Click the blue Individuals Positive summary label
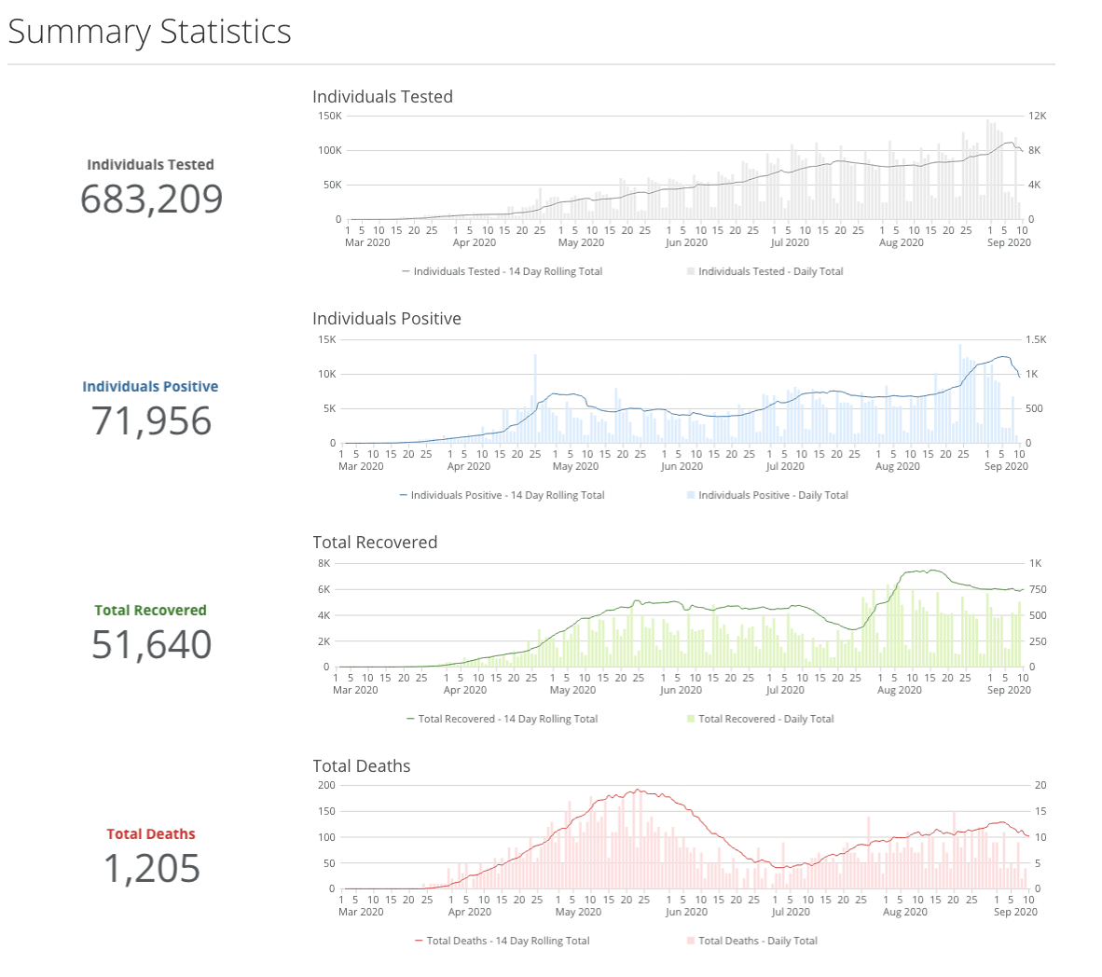 click(150, 387)
